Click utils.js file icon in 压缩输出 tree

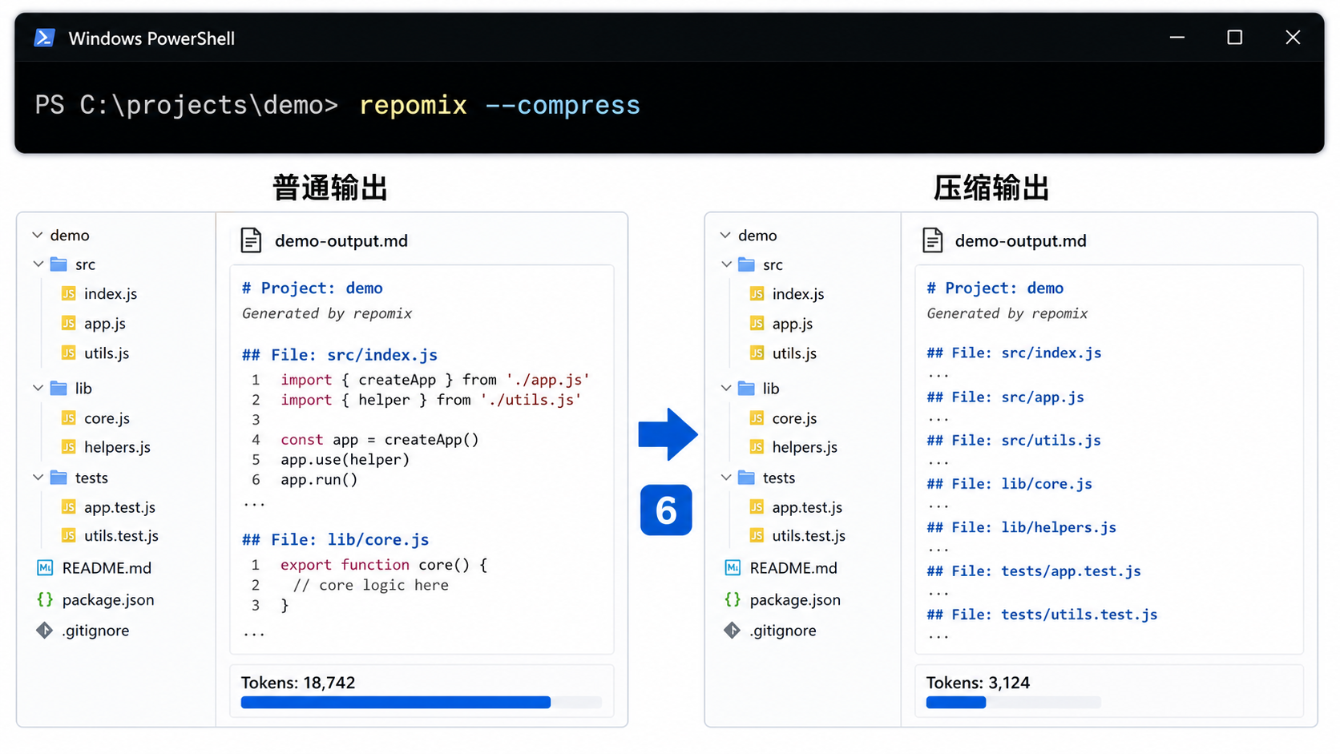tap(757, 353)
